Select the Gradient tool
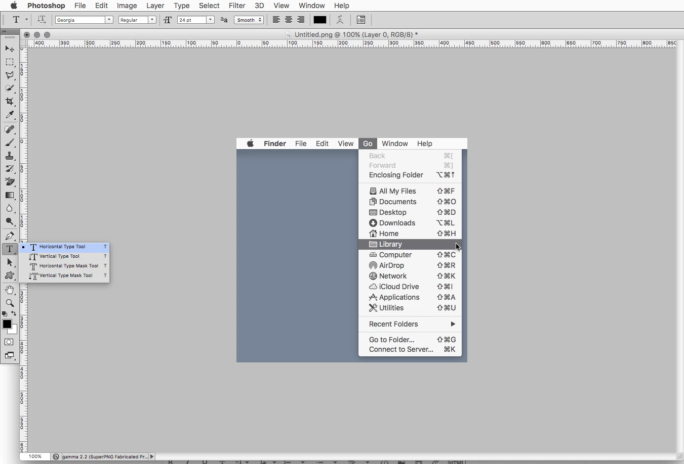Image resolution: width=684 pixels, height=464 pixels. (x=10, y=195)
